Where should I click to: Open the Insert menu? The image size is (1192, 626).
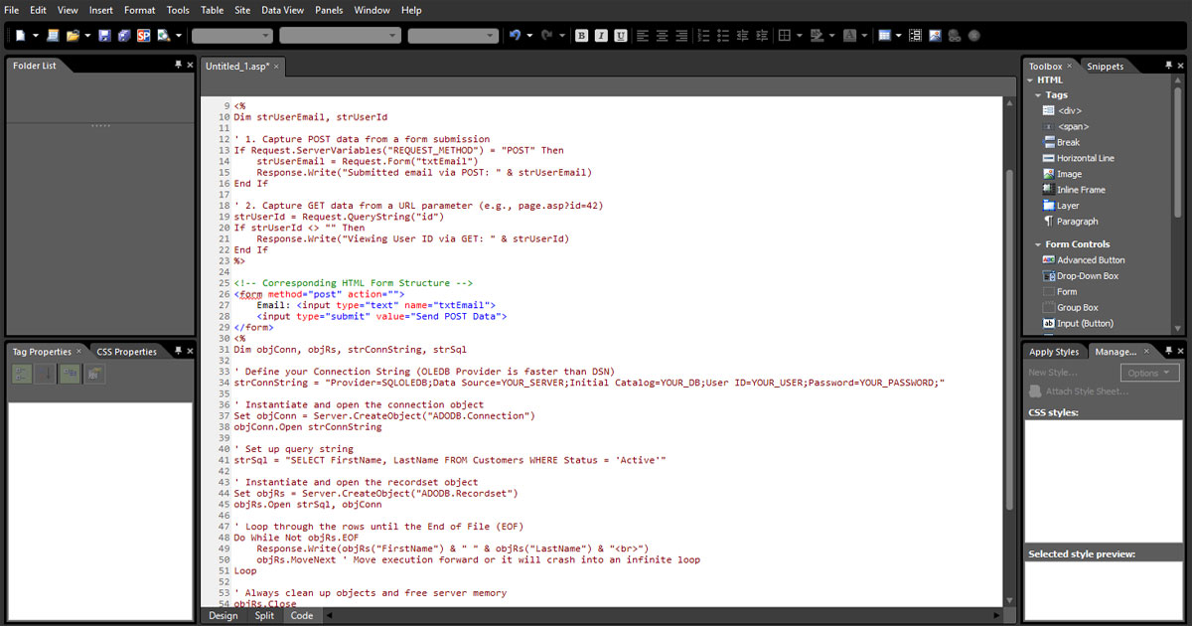coord(101,10)
